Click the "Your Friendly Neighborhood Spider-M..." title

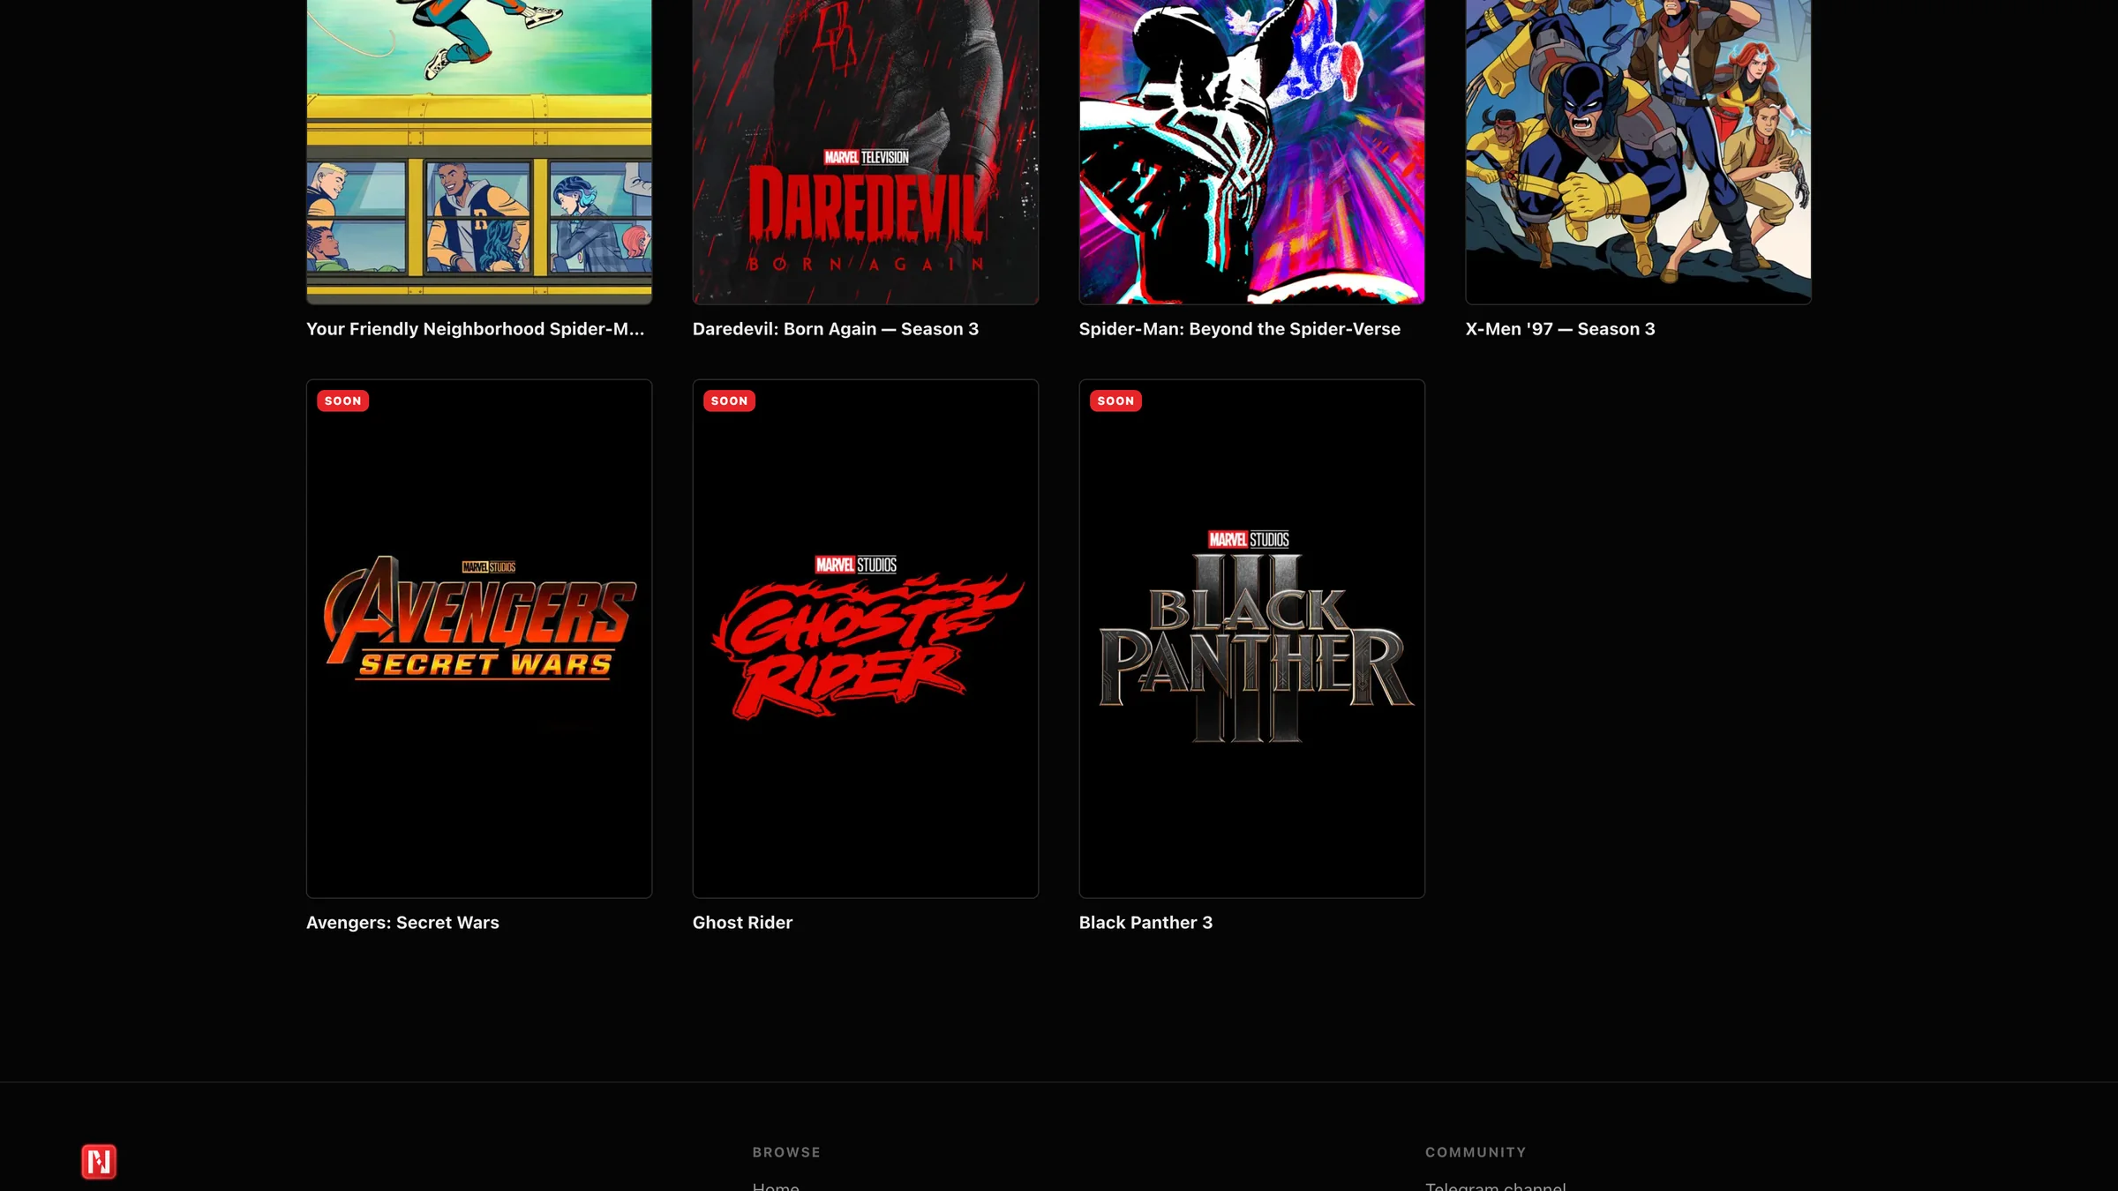(x=476, y=329)
